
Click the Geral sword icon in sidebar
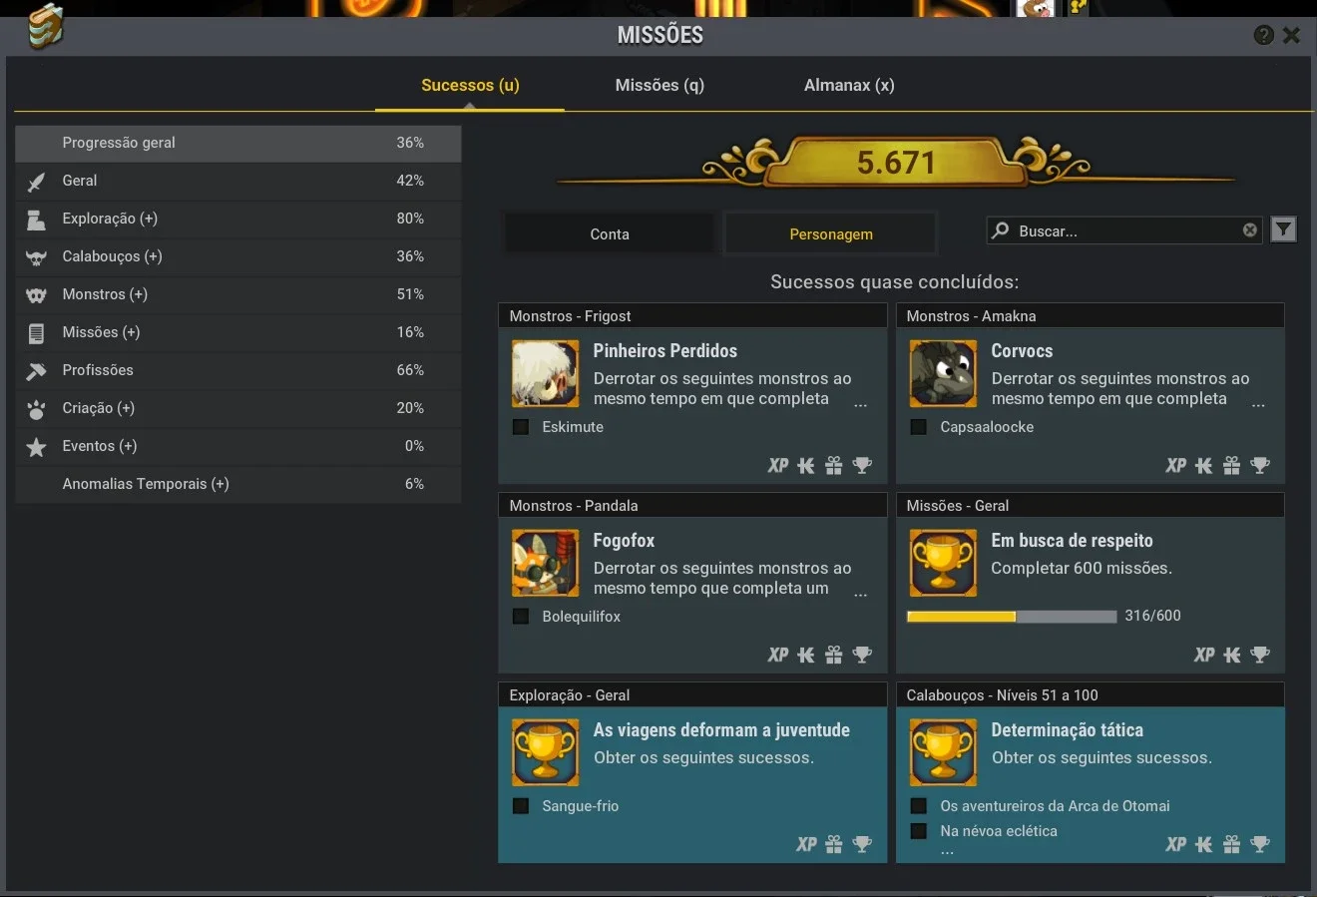pos(36,182)
